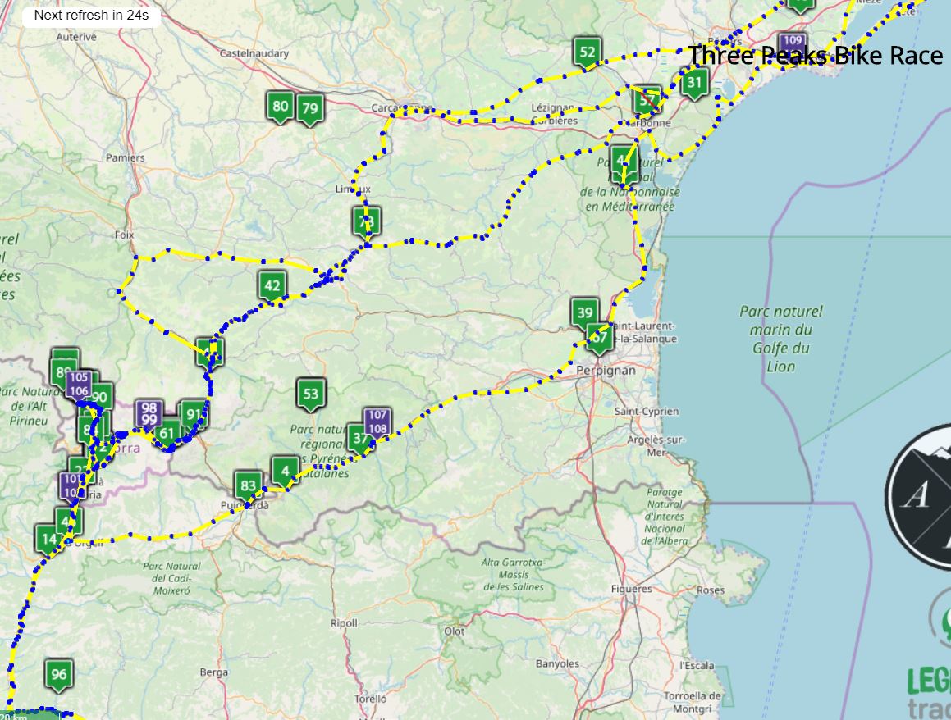Select rider marker 79 on the map
Screen dimensions: 951x720
310,109
